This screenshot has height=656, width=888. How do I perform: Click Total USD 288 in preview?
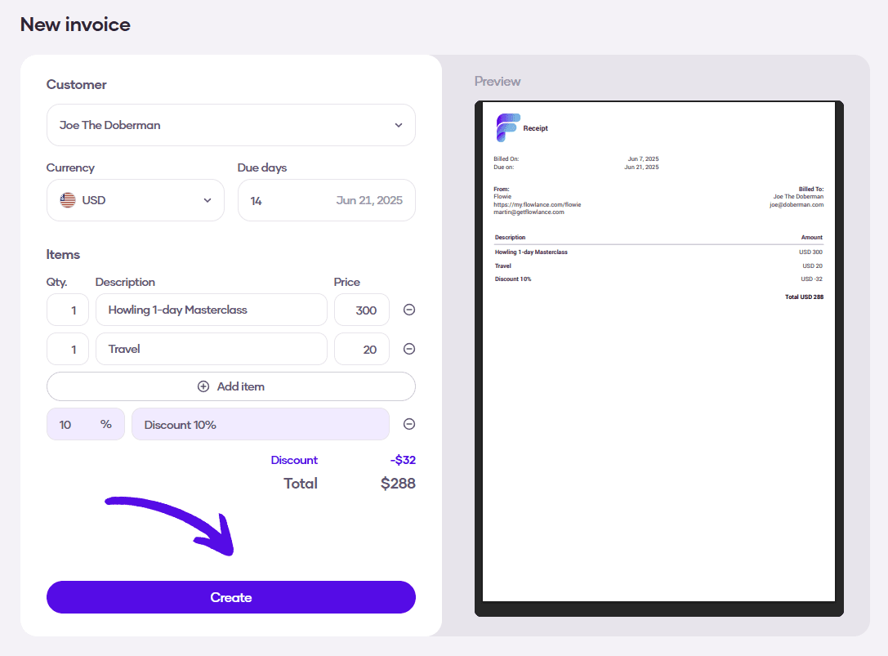[x=804, y=297]
